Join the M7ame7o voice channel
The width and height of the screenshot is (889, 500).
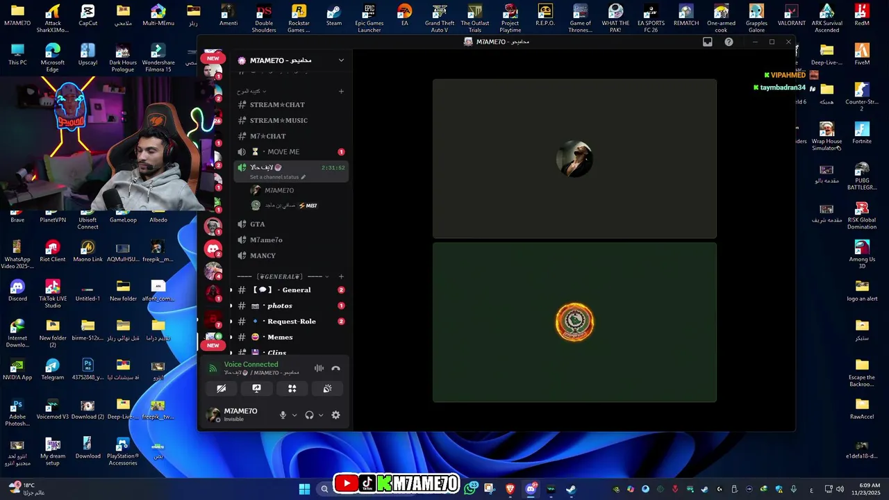coord(291,240)
